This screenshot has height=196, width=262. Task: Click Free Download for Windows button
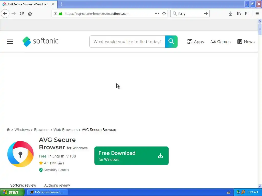pos(132,156)
